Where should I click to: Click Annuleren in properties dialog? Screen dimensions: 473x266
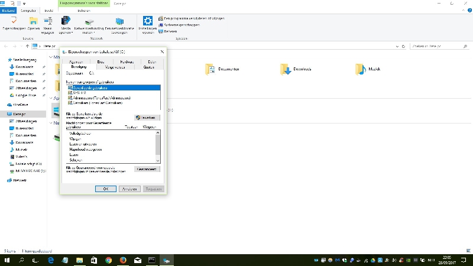(129, 189)
